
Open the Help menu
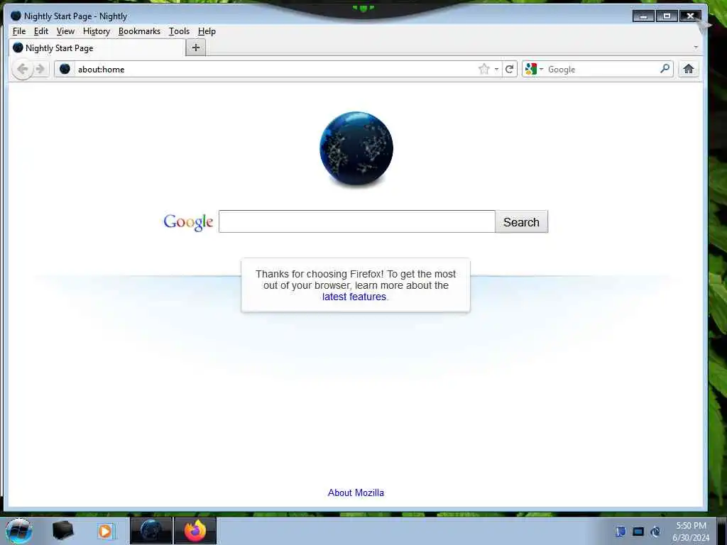207,31
